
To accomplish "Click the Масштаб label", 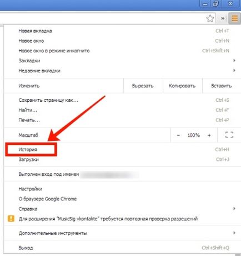I will click(x=28, y=135).
